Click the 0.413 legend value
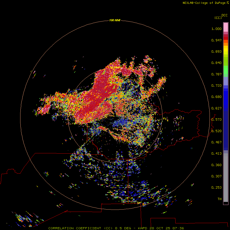230x230 pixels. pos(216,154)
